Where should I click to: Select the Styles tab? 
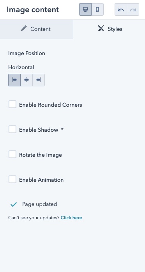click(109, 29)
